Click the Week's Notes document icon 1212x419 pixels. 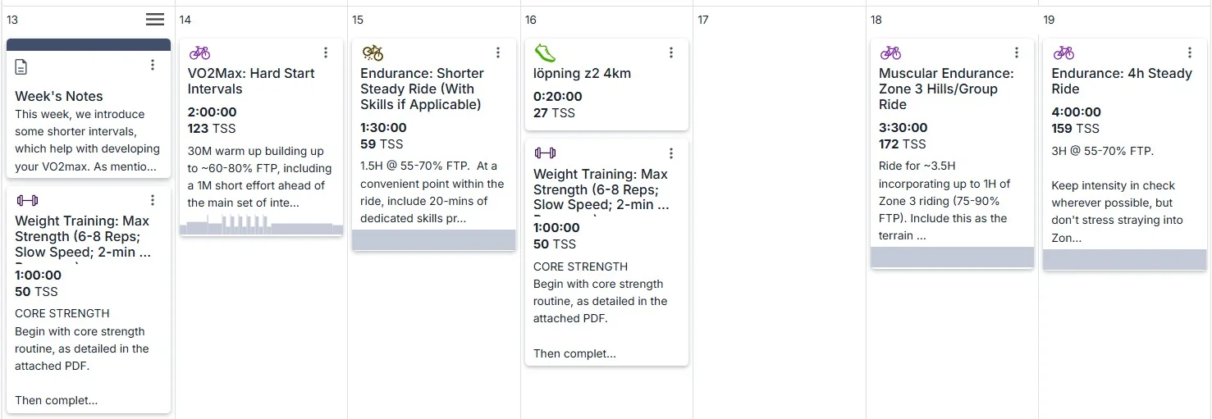click(21, 66)
